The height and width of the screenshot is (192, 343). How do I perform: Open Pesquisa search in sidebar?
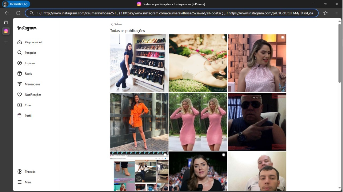[20, 53]
